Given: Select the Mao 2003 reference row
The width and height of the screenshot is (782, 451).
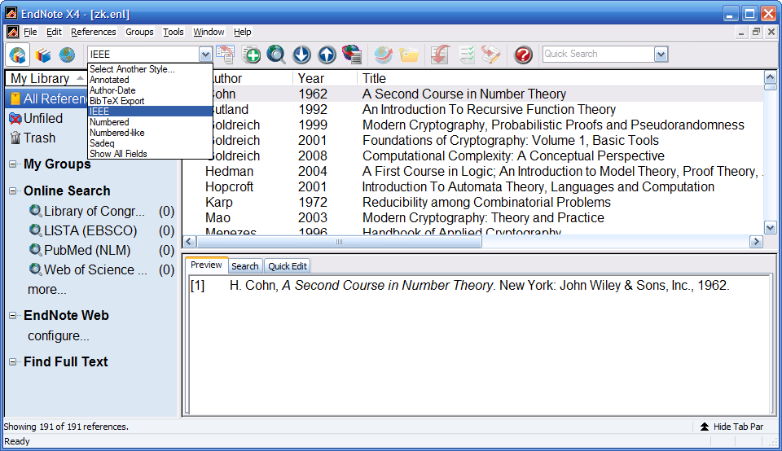Looking at the screenshot, I should pos(472,218).
